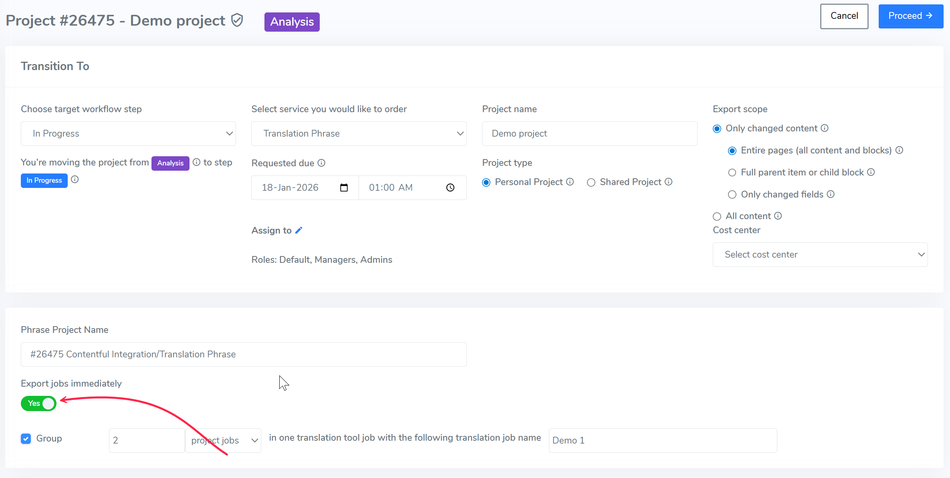Click the Proceed button
The image size is (950, 478).
(910, 16)
